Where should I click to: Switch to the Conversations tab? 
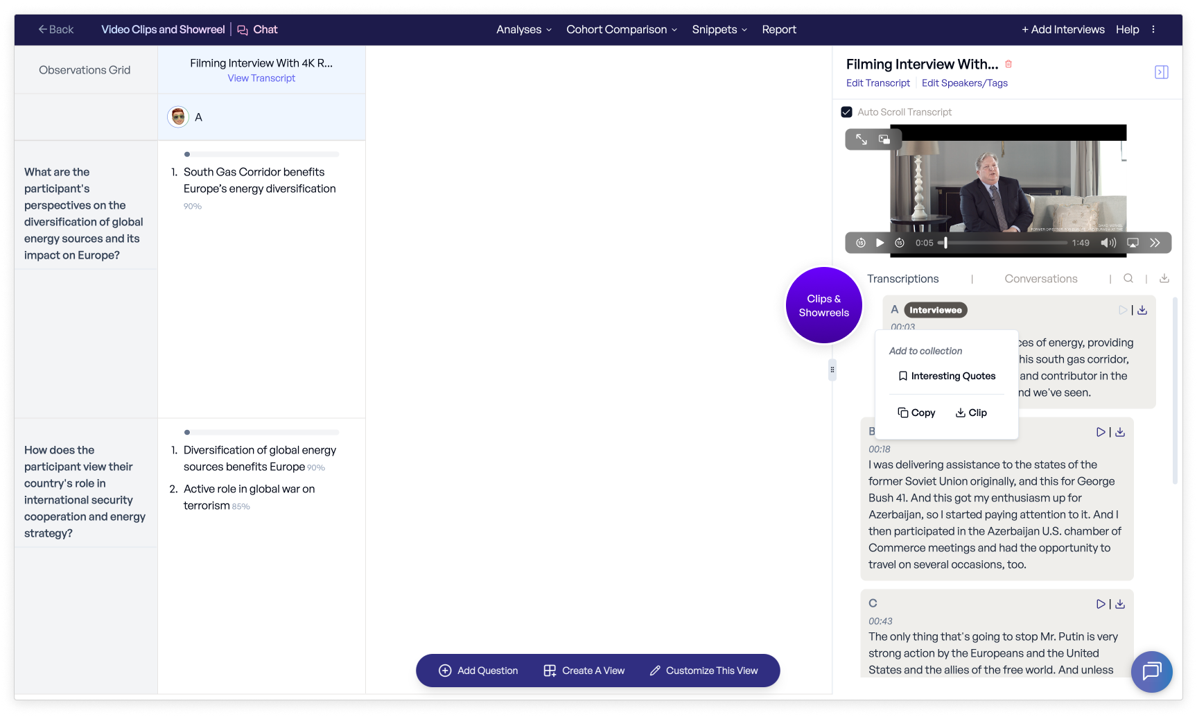pos(1040,279)
